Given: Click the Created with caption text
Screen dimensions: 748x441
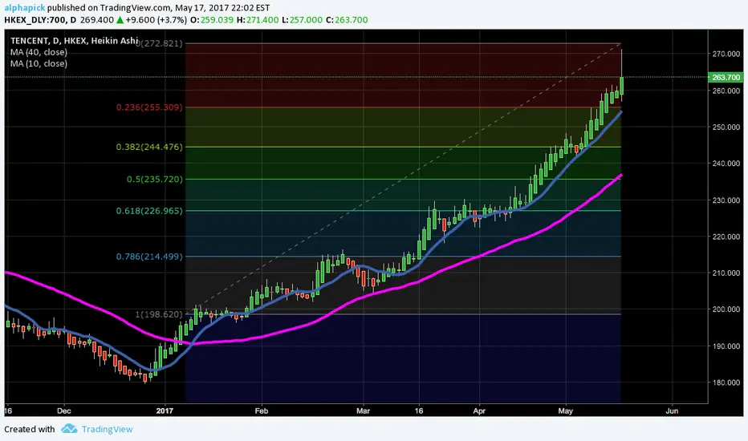Looking at the screenshot, I should pyautogui.click(x=30, y=429).
